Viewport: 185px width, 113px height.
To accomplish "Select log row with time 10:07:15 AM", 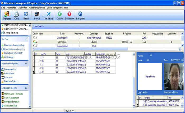I will click(x=74, y=61).
